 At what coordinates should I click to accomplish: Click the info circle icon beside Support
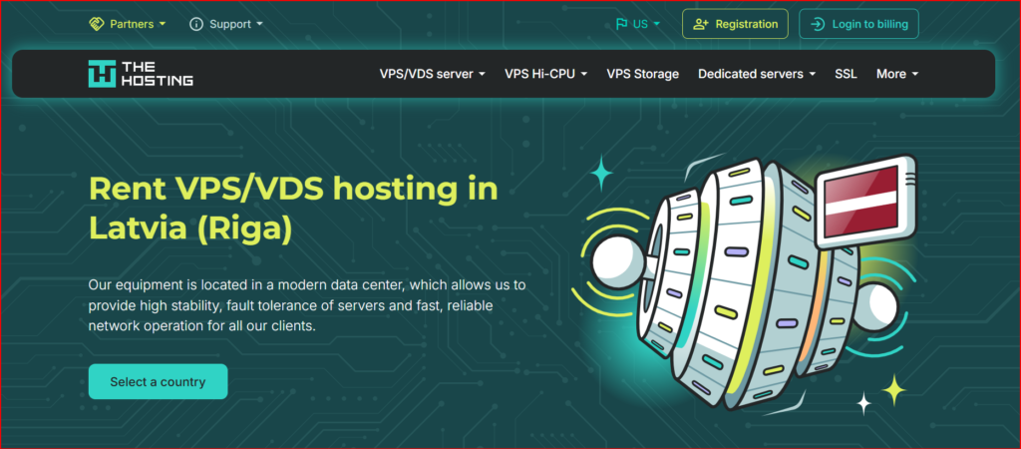coord(196,23)
